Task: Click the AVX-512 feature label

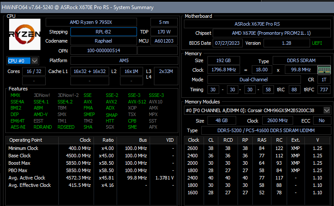Action: click(137, 102)
